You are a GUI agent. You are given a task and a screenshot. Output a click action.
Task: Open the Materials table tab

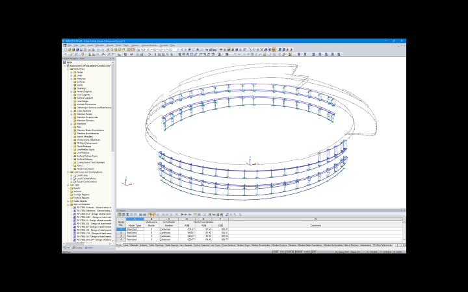coord(135,245)
